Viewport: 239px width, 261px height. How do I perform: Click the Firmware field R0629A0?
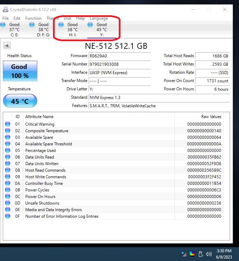pos(119,56)
